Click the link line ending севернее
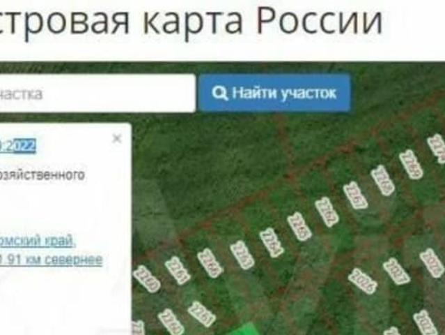Viewport: 445px width, 335px height. (x=51, y=260)
